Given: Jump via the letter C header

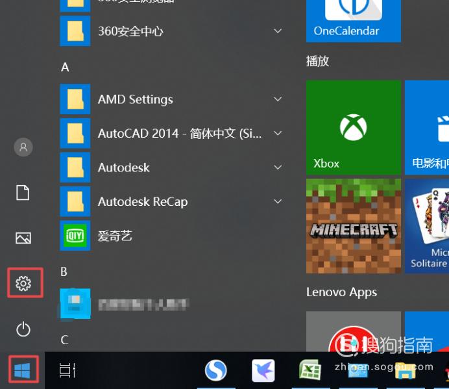Looking at the screenshot, I should coord(64,340).
